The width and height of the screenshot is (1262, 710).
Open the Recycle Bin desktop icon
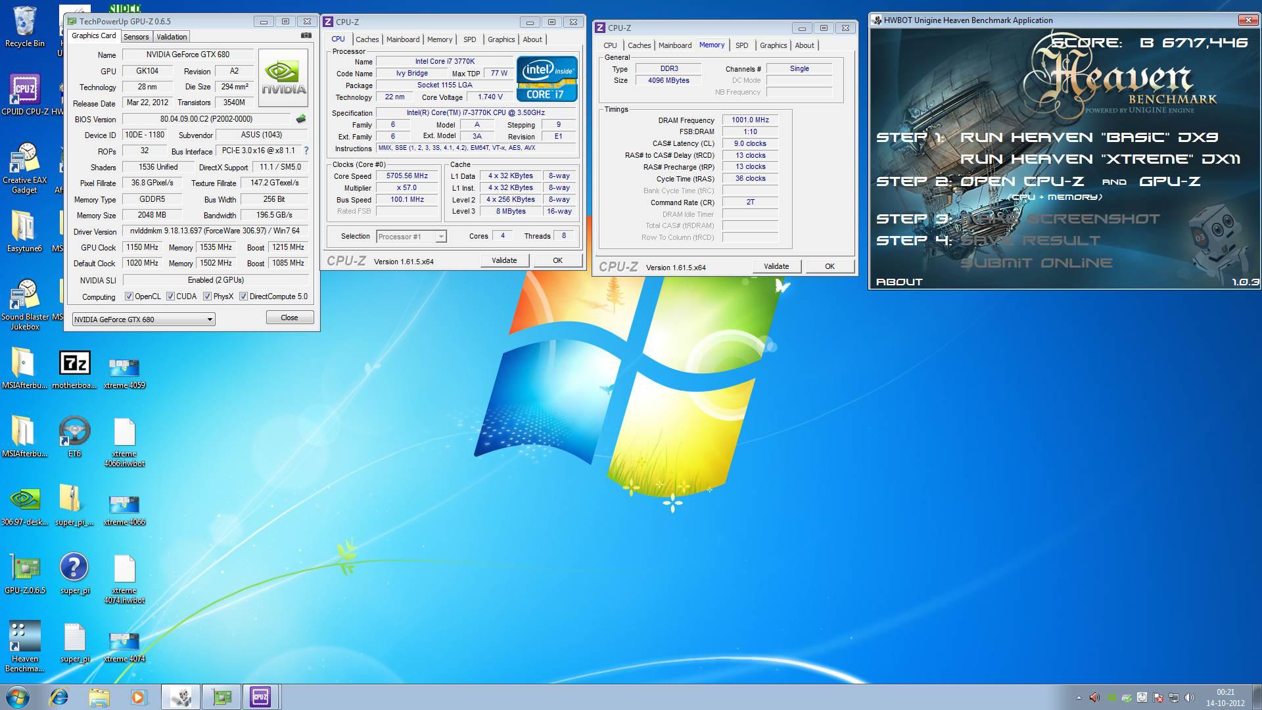tap(24, 26)
